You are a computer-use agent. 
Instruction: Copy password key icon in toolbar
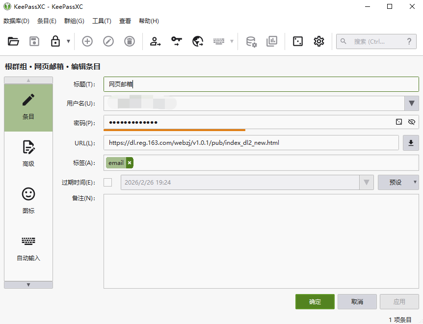177,41
